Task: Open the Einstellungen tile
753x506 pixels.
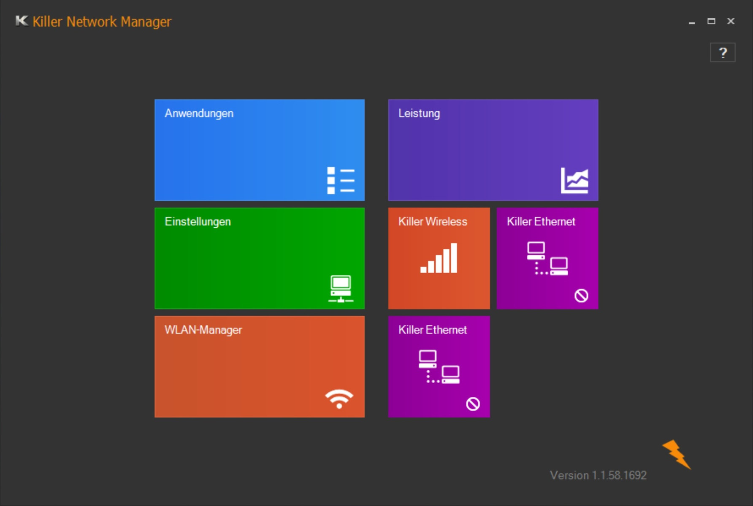Action: coord(260,258)
